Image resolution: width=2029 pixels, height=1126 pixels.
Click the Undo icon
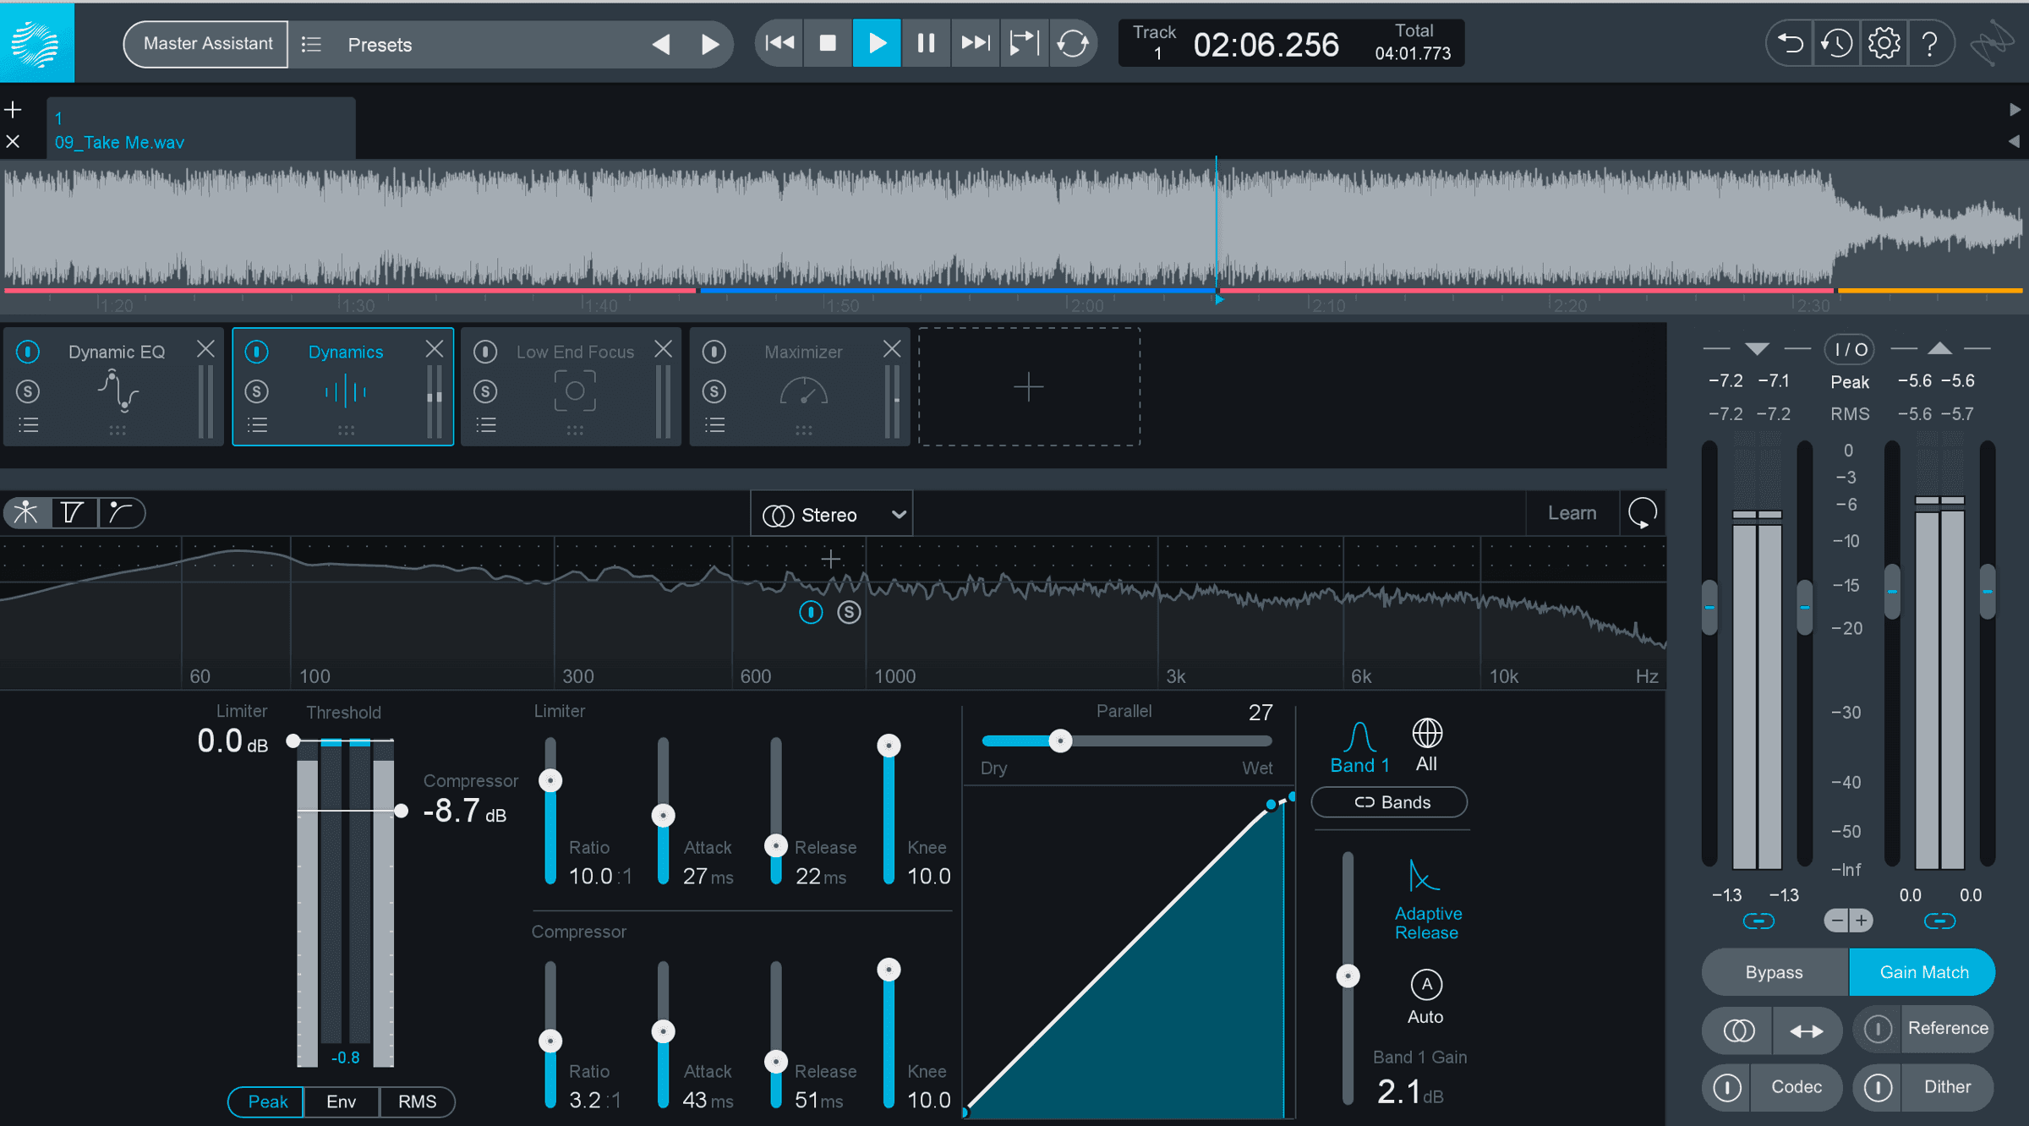tap(1791, 43)
